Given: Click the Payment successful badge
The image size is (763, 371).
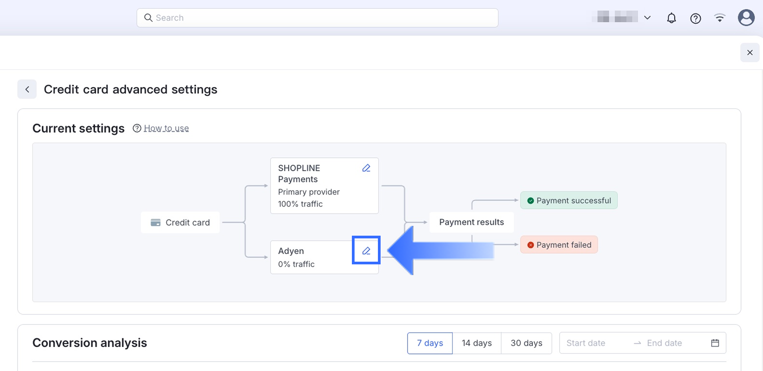Looking at the screenshot, I should (x=569, y=200).
